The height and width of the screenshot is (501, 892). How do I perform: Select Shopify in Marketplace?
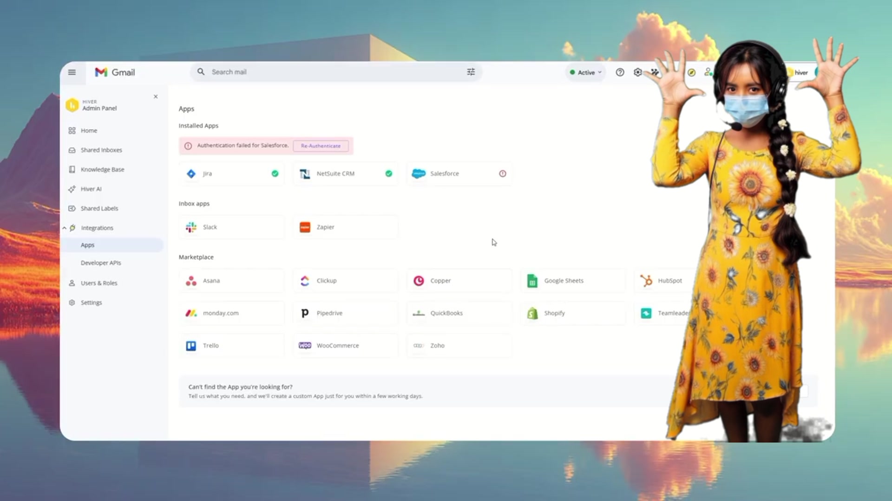[x=573, y=313]
